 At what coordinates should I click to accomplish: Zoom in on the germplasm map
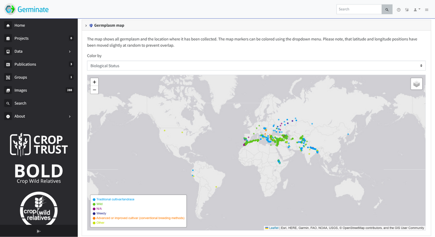[94, 82]
